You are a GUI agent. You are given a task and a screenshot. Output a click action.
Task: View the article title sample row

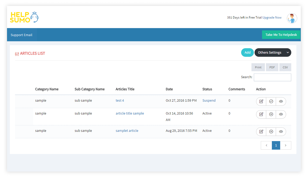[x=281, y=114]
